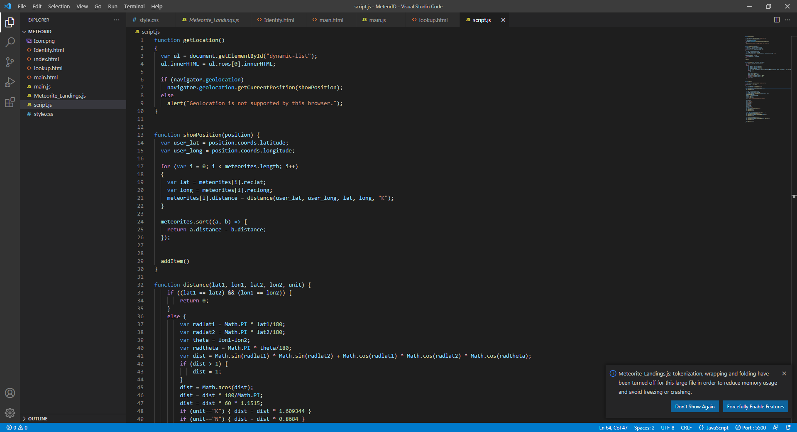
Task: Collapse the METEORID folder section
Action: pos(39,32)
